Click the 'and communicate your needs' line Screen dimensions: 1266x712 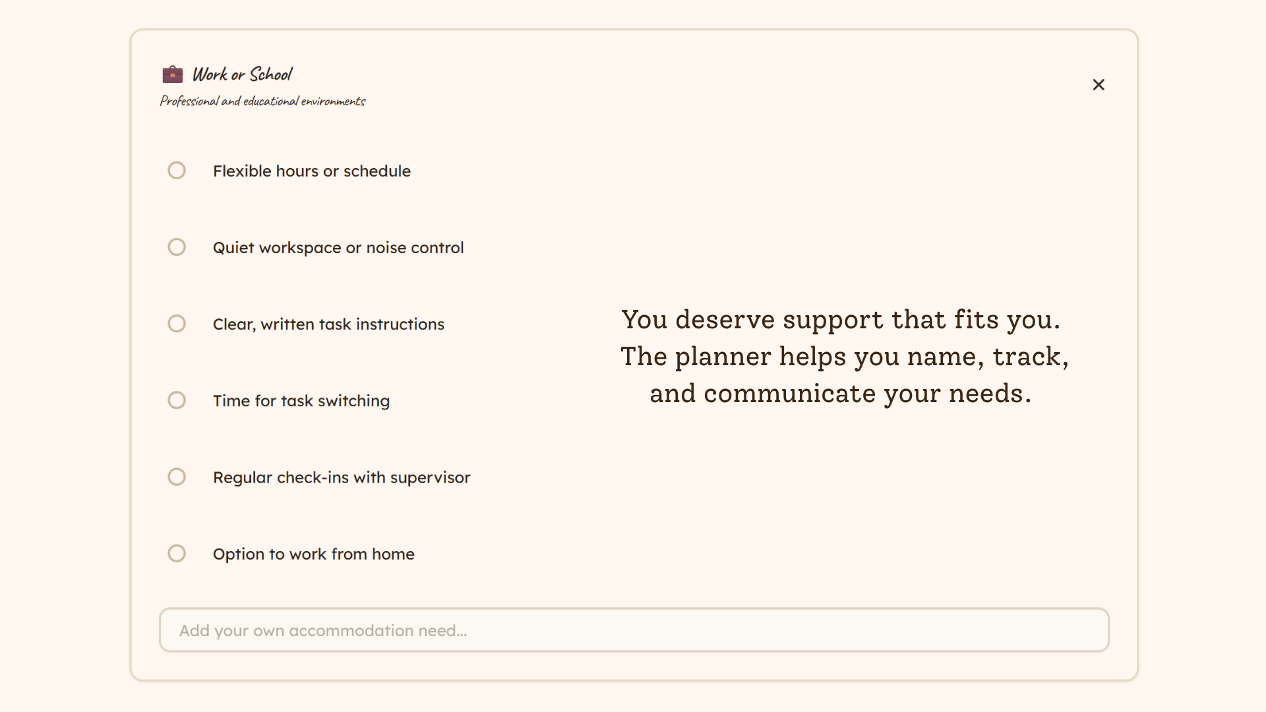point(841,394)
